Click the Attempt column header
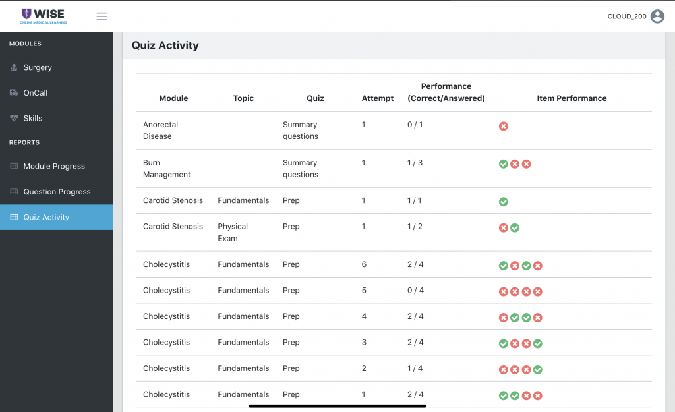This screenshot has width=675, height=412. click(x=378, y=98)
